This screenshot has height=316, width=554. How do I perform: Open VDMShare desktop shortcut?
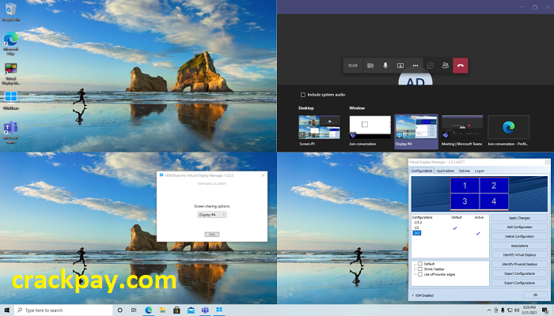click(11, 100)
